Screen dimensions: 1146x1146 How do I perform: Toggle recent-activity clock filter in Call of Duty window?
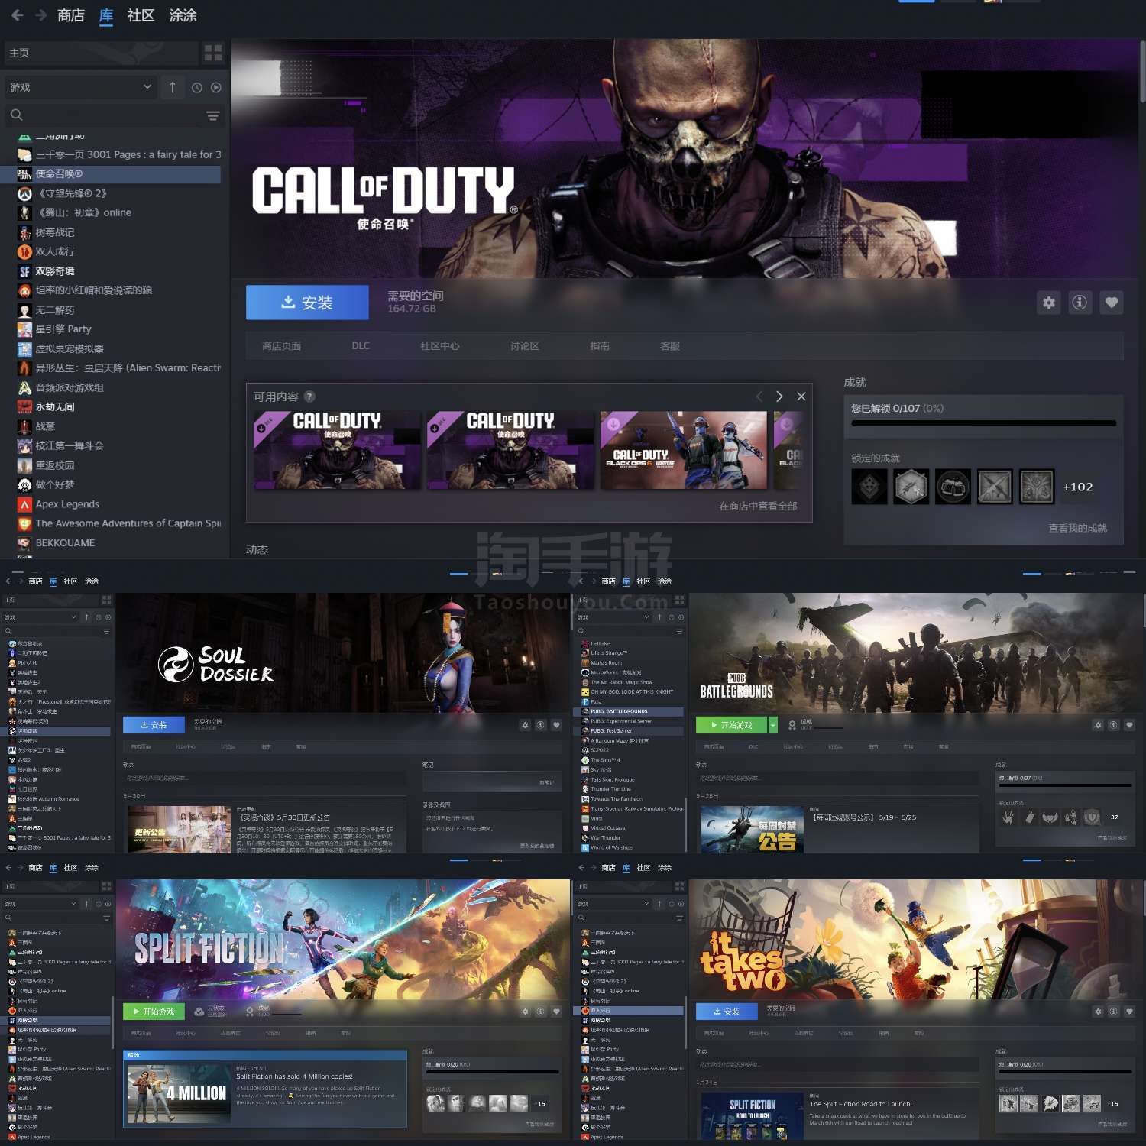click(x=196, y=88)
